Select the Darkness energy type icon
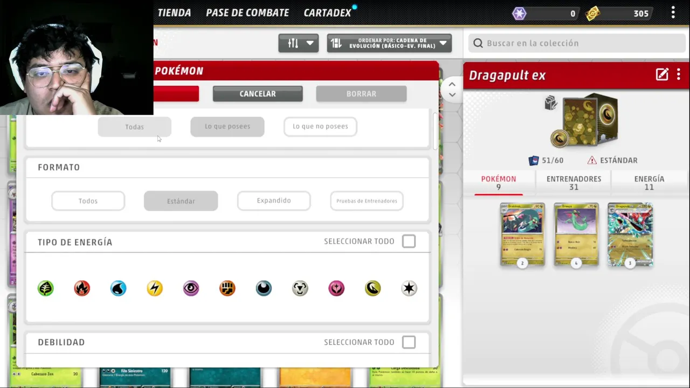Screen dimensions: 690x388 [264, 288]
